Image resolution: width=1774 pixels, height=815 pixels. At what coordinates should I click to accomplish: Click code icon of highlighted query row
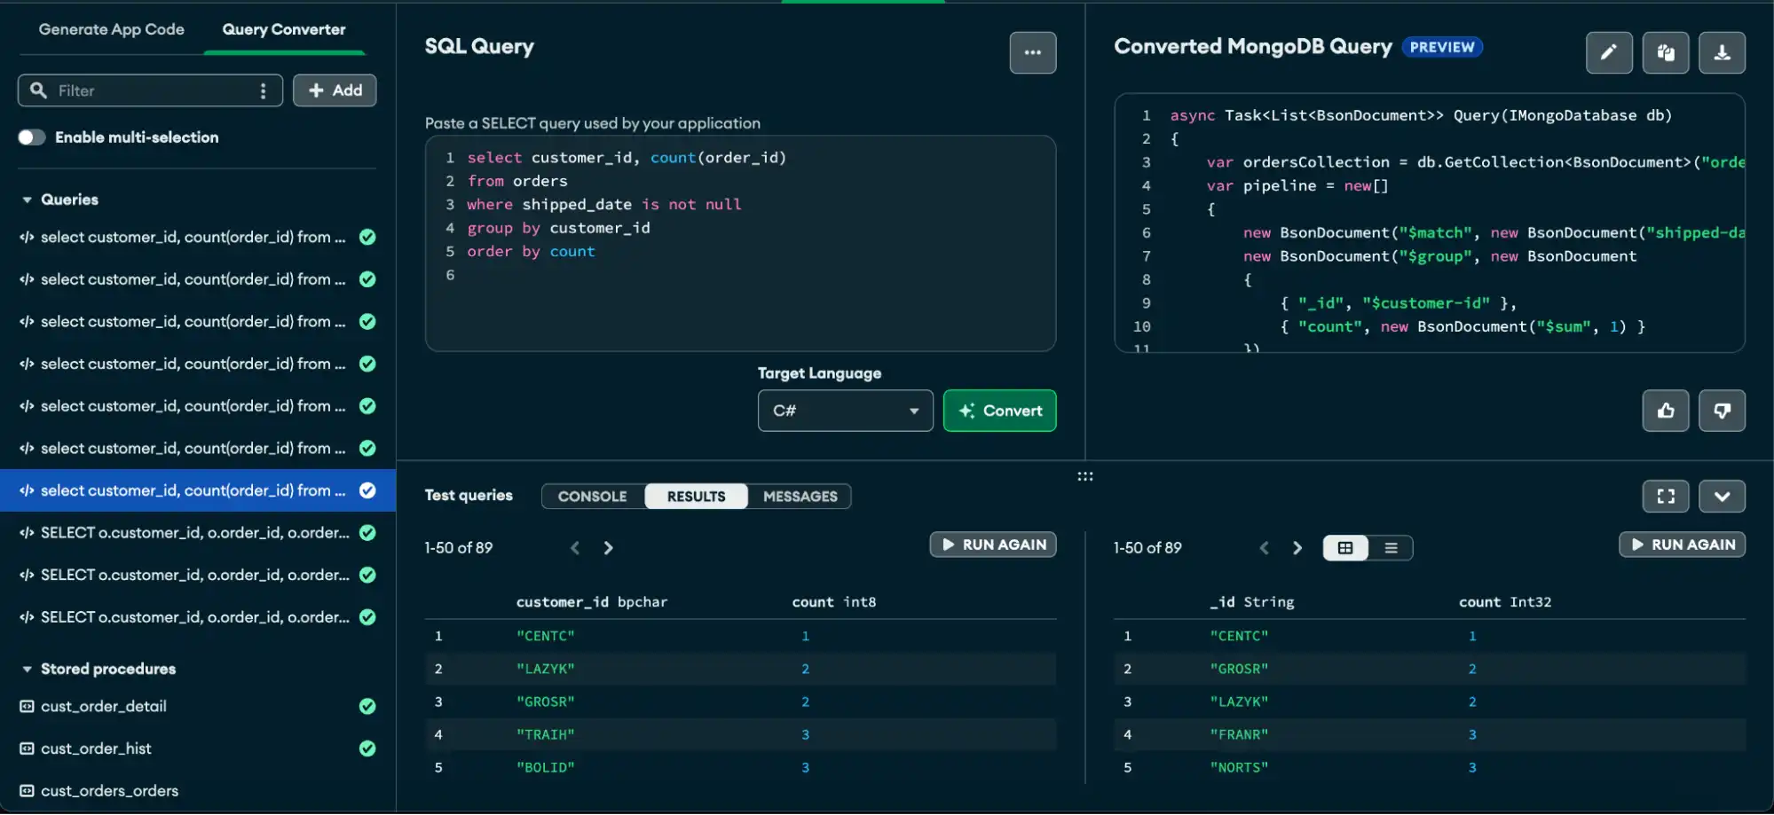[27, 490]
